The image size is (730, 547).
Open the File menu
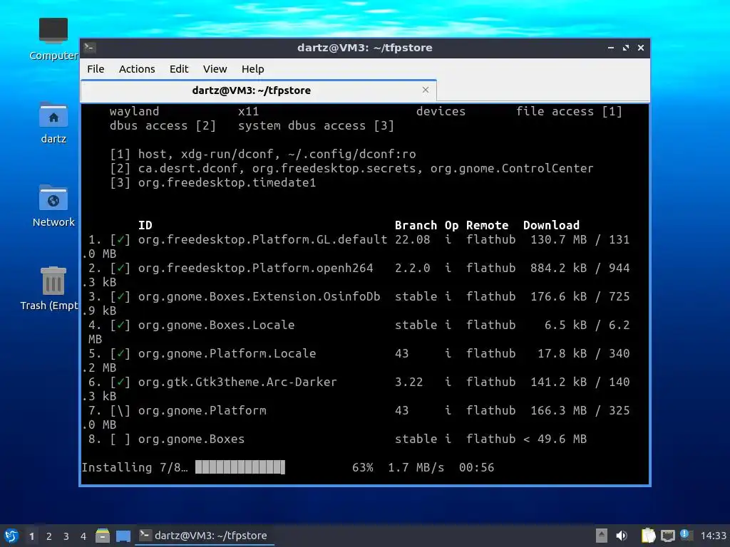[96, 69]
